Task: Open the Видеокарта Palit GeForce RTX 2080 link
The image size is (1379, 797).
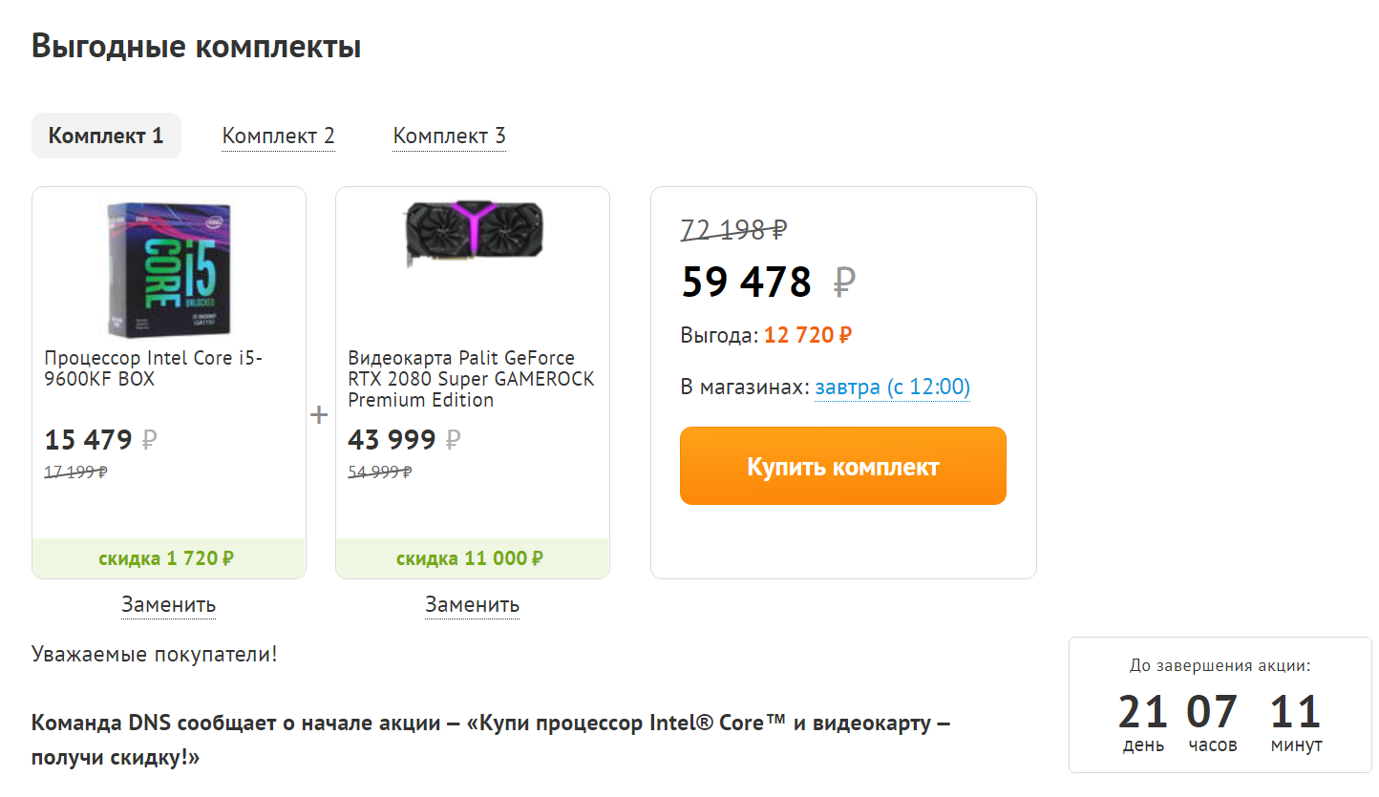Action: point(471,379)
